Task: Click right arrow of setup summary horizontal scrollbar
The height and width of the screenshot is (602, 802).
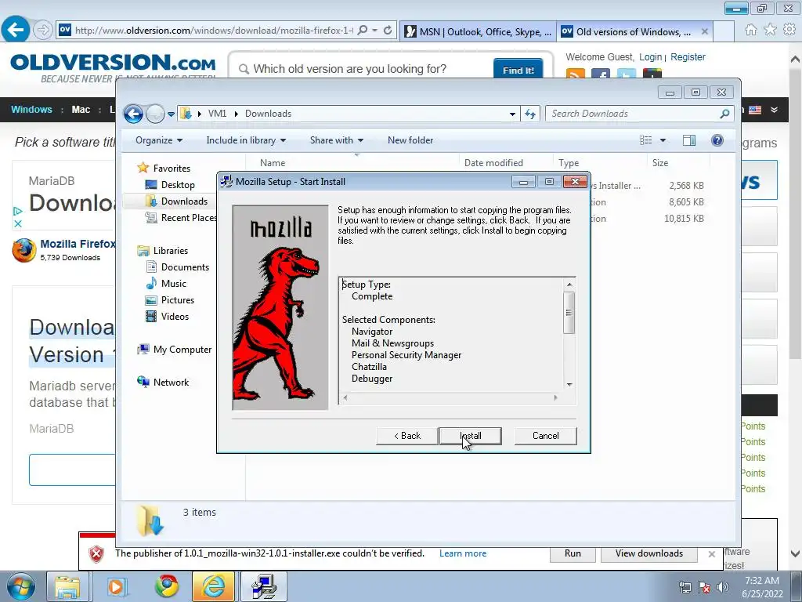Action: coord(556,397)
